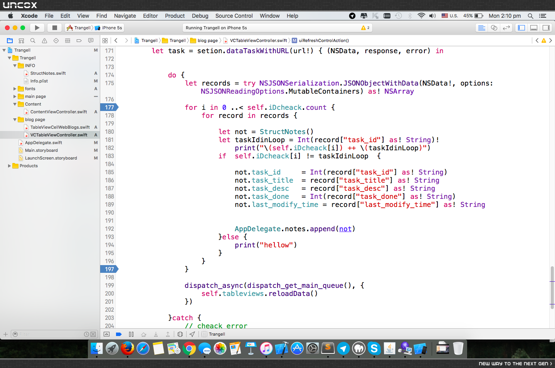Show the Standard editor
Image resolution: width=555 pixels, height=368 pixels.
click(481, 28)
